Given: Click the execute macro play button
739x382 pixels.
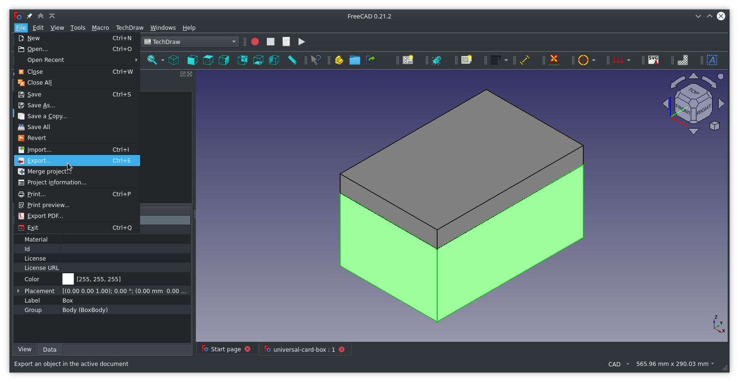Looking at the screenshot, I should (x=301, y=42).
